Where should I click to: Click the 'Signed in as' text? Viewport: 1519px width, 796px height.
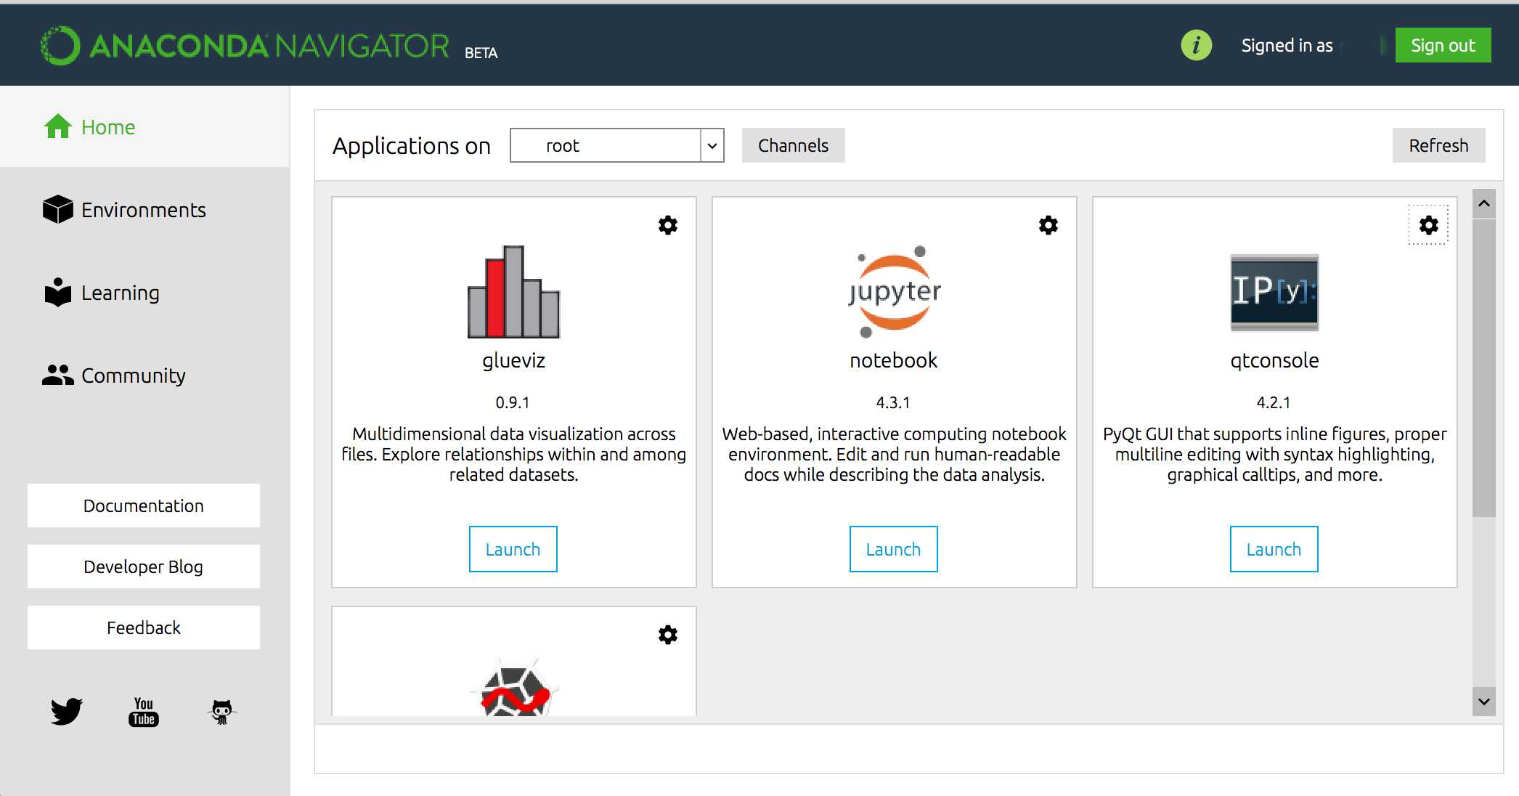pyautogui.click(x=1287, y=46)
